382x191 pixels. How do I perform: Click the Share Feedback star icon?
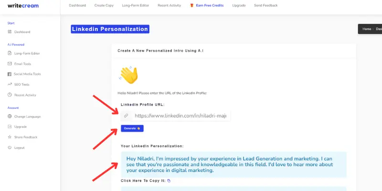point(10,137)
